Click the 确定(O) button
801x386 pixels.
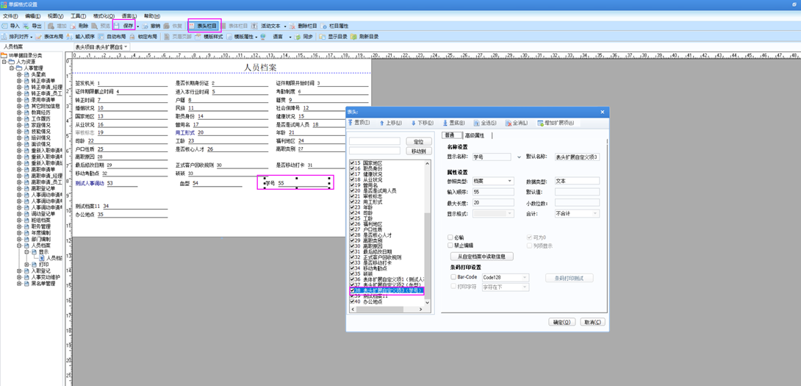tap(561, 322)
